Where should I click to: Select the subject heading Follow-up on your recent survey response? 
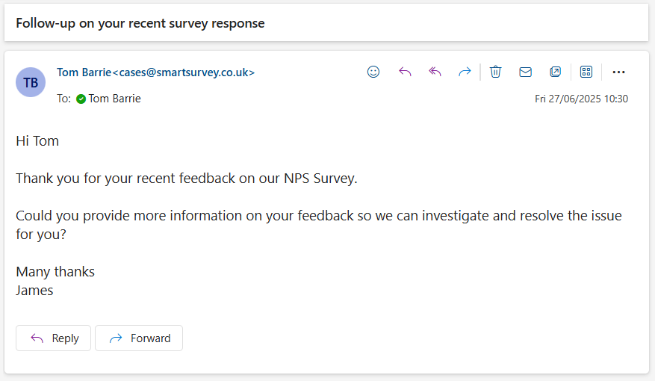point(140,23)
